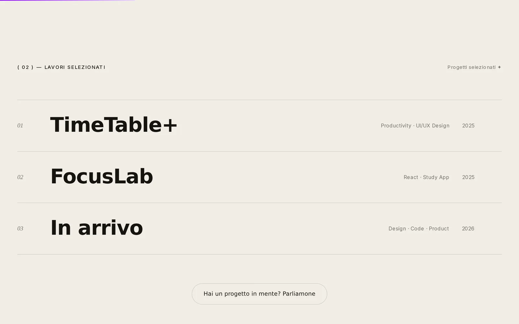This screenshot has width=519, height=324.
Task: Click the Progetti selezionati label
Action: [471, 67]
